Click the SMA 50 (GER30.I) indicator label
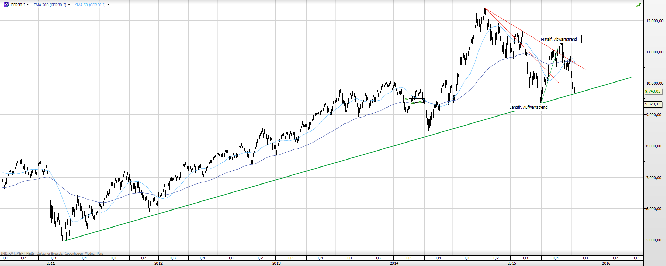This screenshot has width=666, height=266. 90,5
